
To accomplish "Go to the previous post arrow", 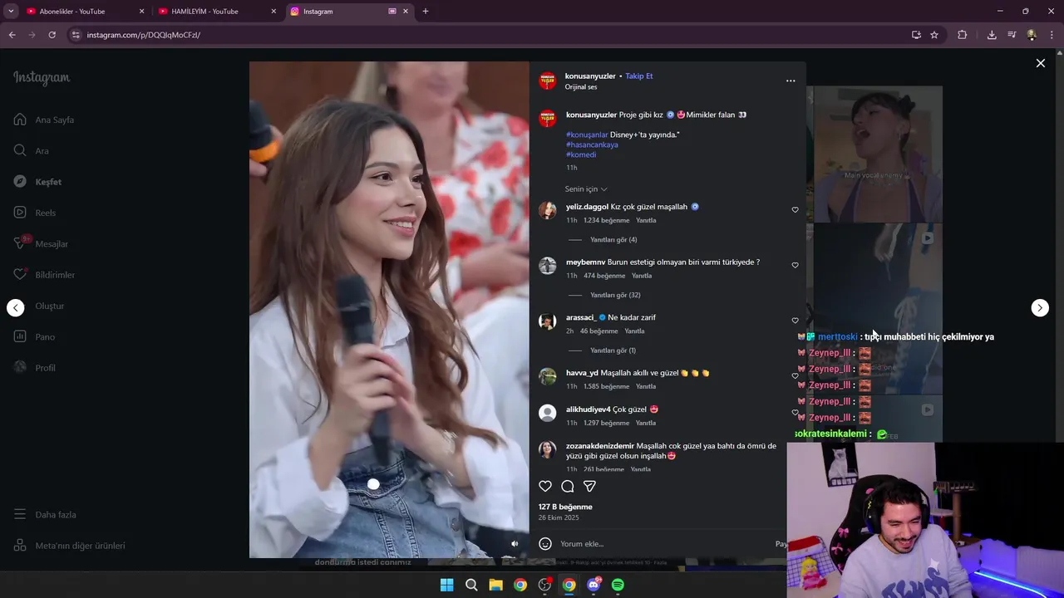I will coord(16,308).
